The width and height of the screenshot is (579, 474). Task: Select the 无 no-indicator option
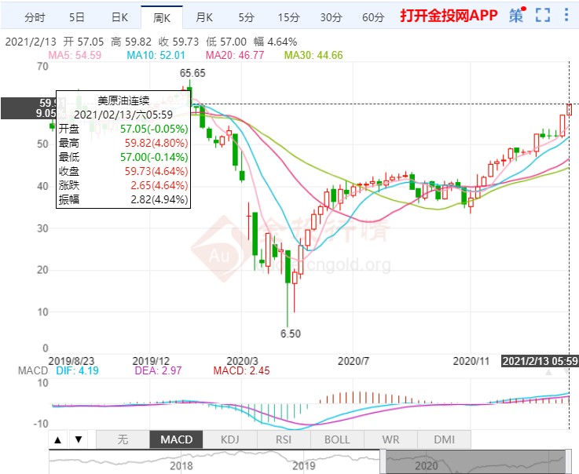click(123, 439)
